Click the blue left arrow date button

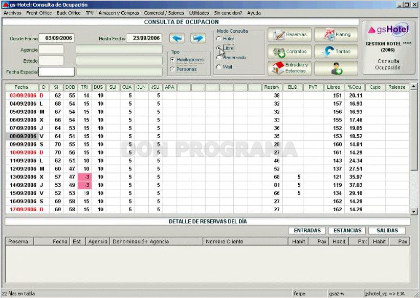click(x=177, y=38)
